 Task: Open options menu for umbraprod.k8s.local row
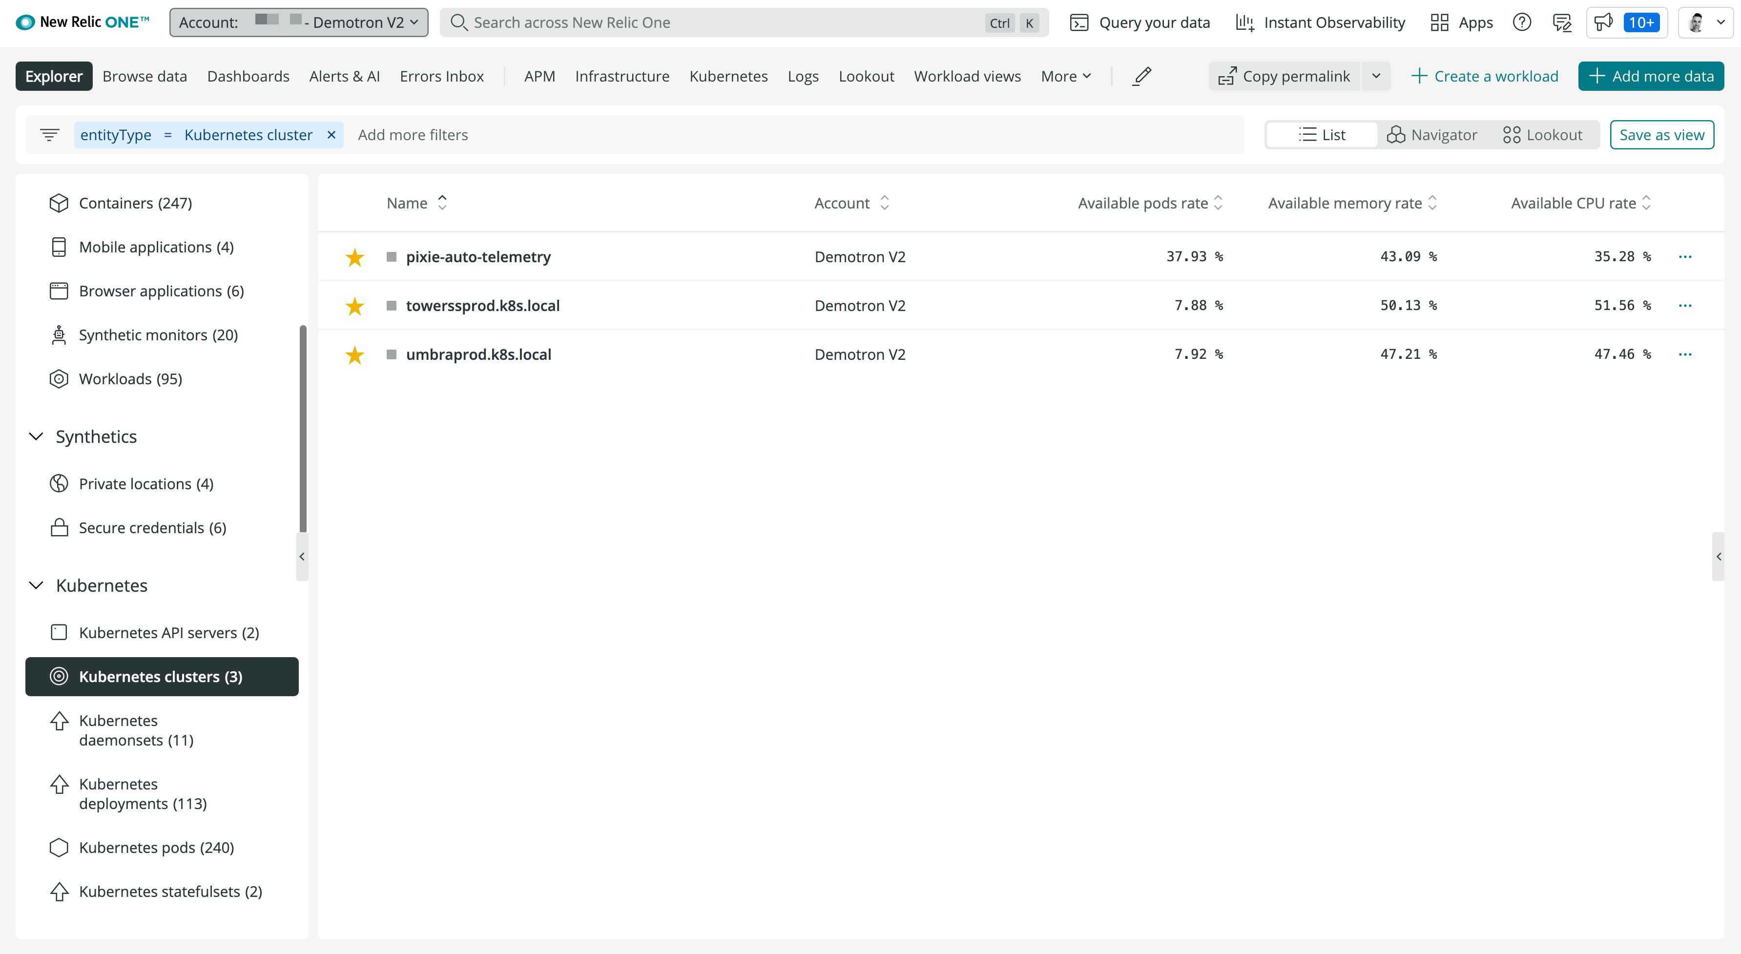[1685, 354]
